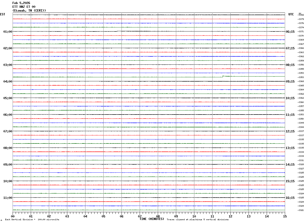Click the minute 13 axis label
The image size is (305, 223).
[x=249, y=216]
